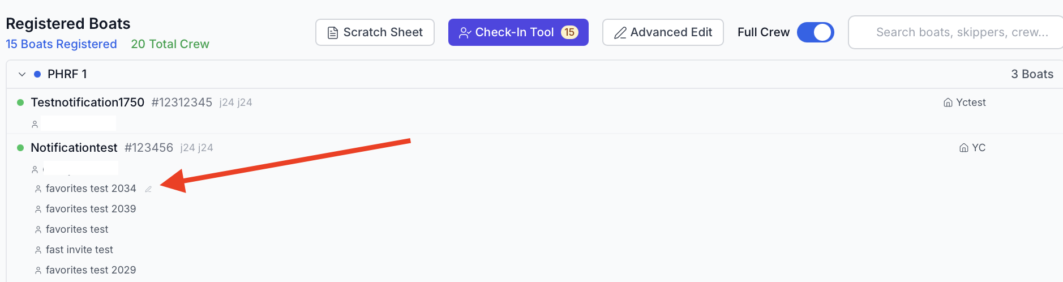The width and height of the screenshot is (1063, 282).
Task: Click the green status dot beside Notificationtest
Action: coord(20,148)
